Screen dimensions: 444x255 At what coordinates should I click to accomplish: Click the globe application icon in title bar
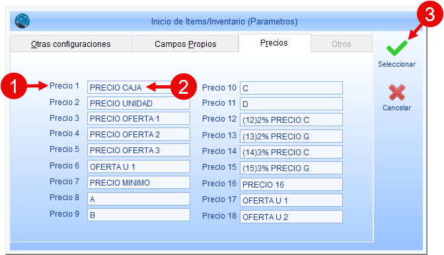22,21
